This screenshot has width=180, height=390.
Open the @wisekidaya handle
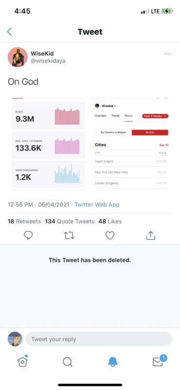[x=48, y=61]
